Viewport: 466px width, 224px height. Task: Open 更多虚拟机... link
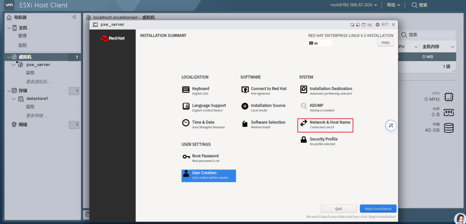click(x=38, y=82)
